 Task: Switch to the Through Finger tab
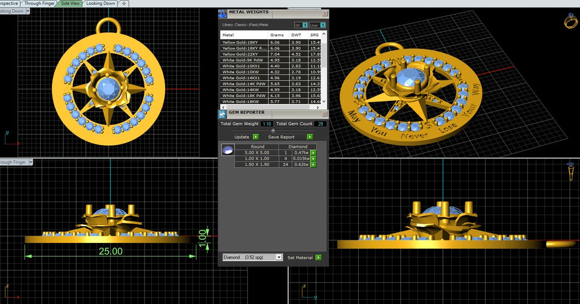39,3
